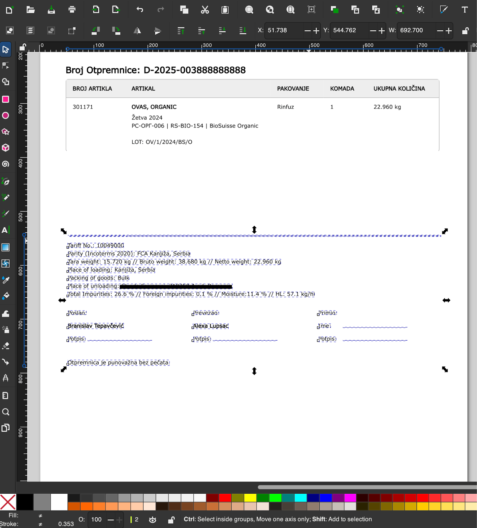Duplicate the selected object
This screenshot has width=477, height=528.
(335, 10)
